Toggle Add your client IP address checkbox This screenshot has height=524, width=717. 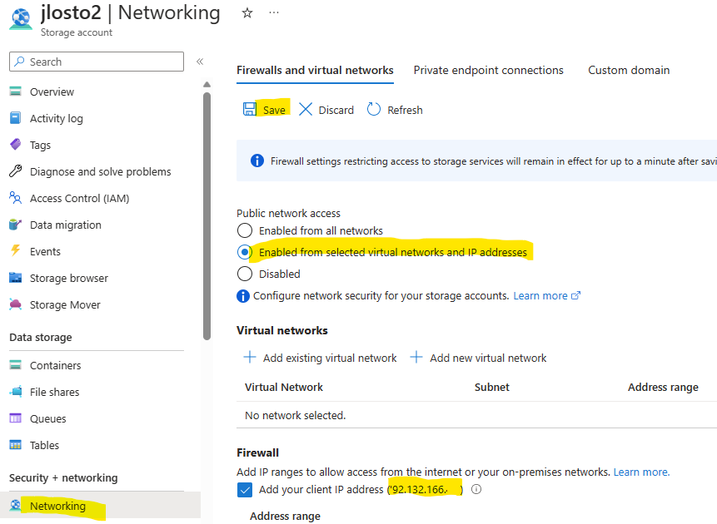(x=245, y=490)
